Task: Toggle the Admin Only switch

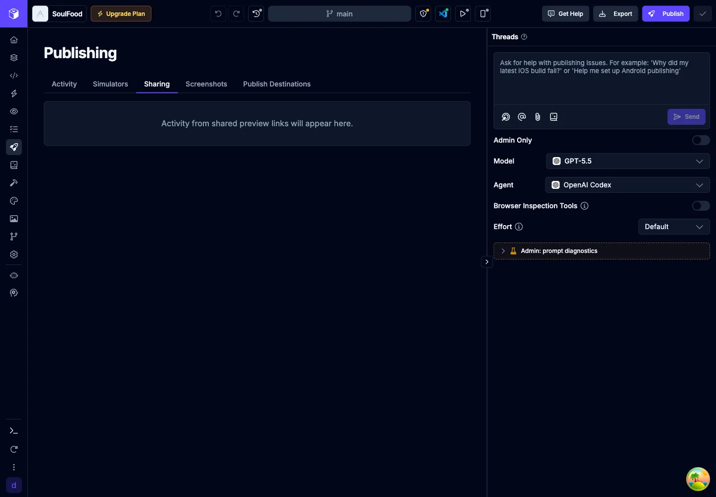Action: click(701, 140)
